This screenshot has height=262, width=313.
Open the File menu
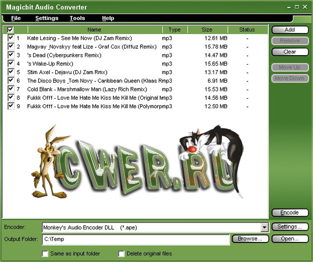16,18
